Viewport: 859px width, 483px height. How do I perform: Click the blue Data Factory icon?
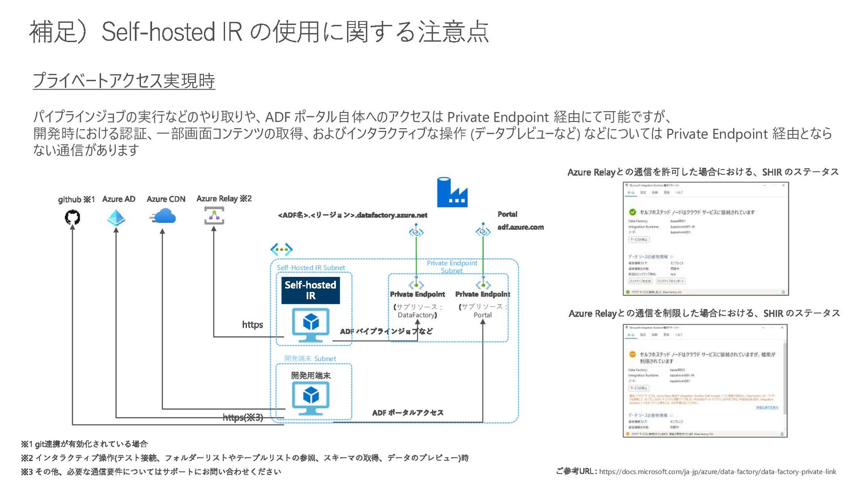(452, 192)
